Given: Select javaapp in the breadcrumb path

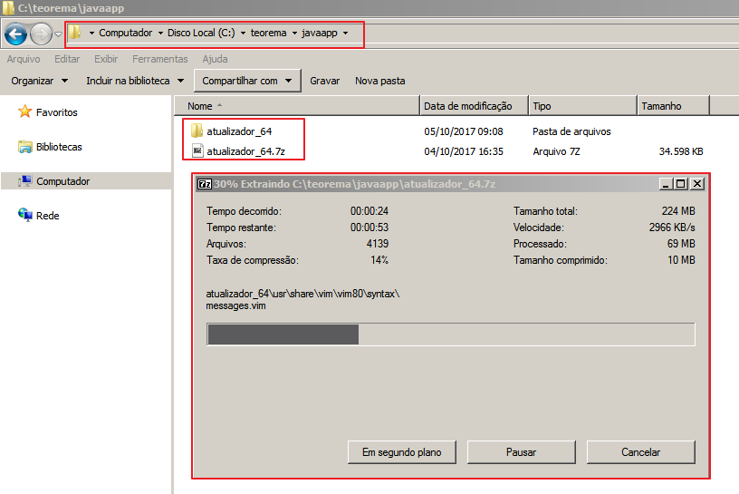Looking at the screenshot, I should click(320, 33).
